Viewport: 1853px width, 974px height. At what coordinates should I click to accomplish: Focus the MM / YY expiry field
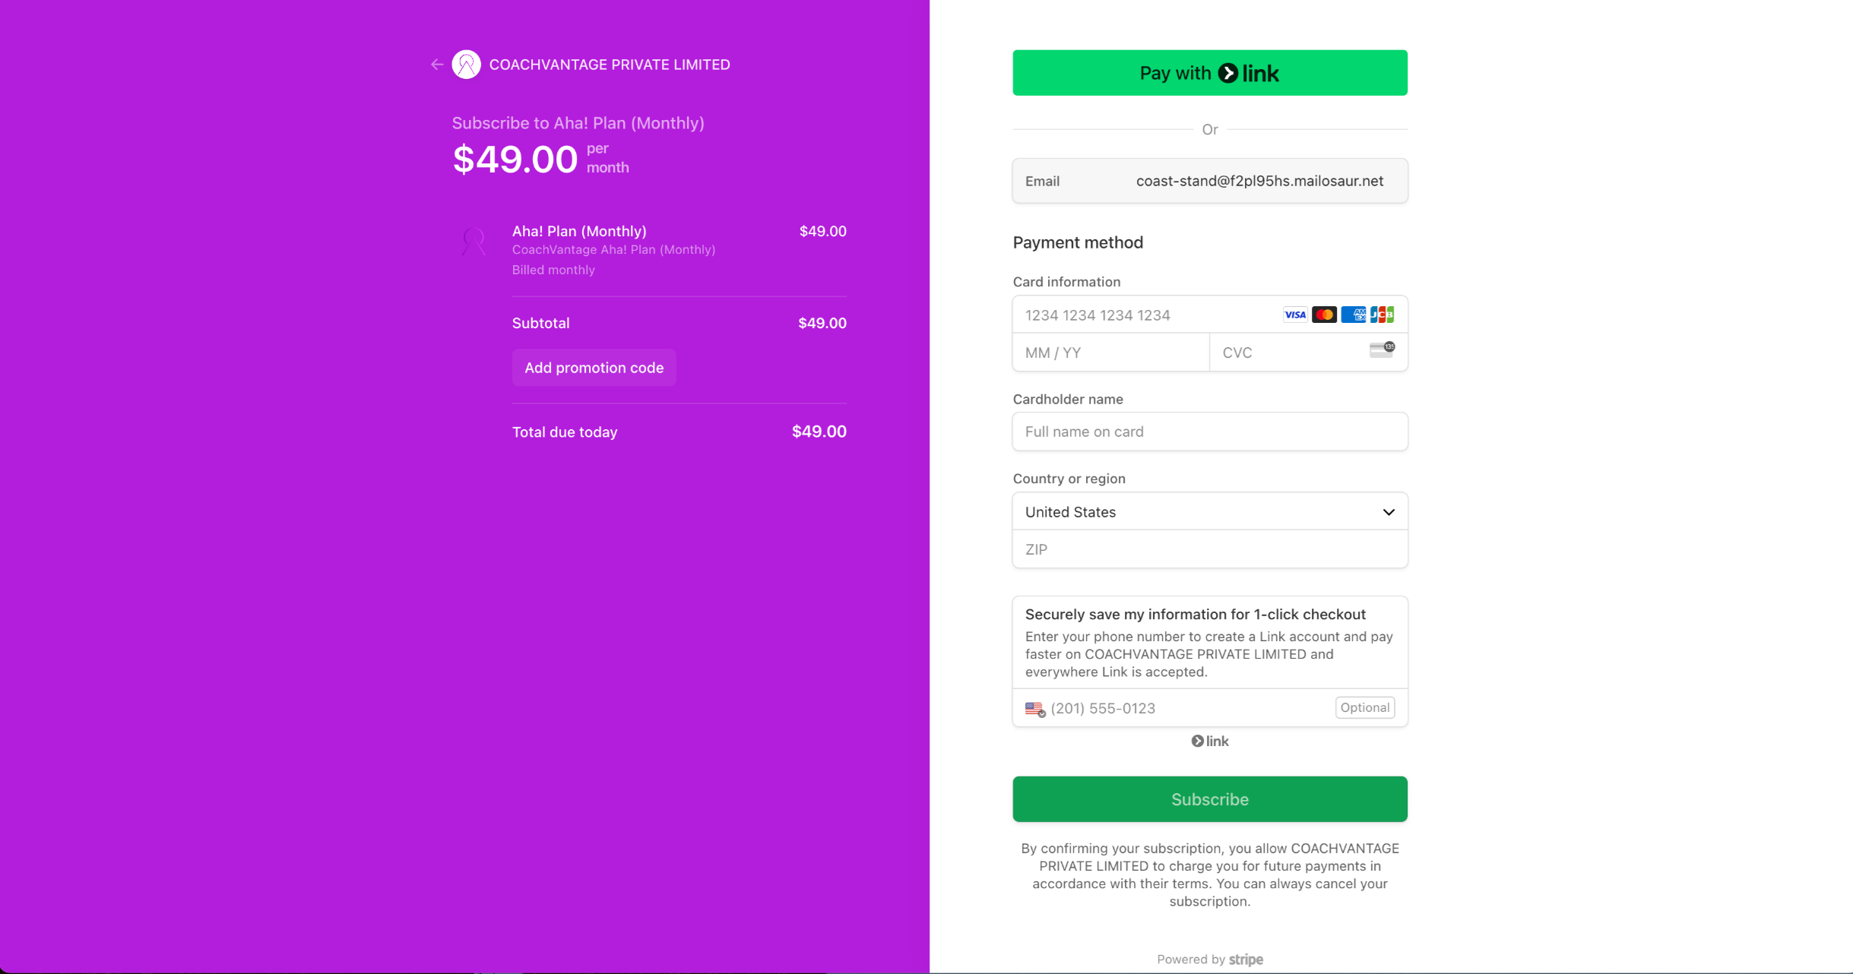[1110, 353]
